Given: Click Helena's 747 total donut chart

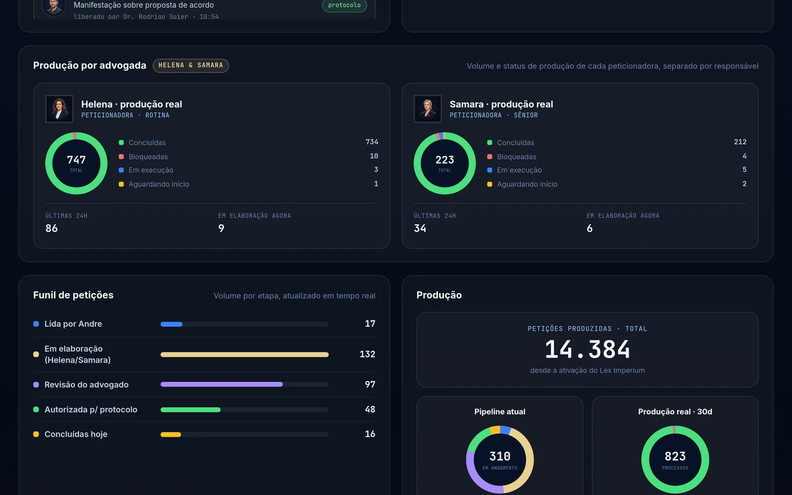Looking at the screenshot, I should [x=76, y=163].
